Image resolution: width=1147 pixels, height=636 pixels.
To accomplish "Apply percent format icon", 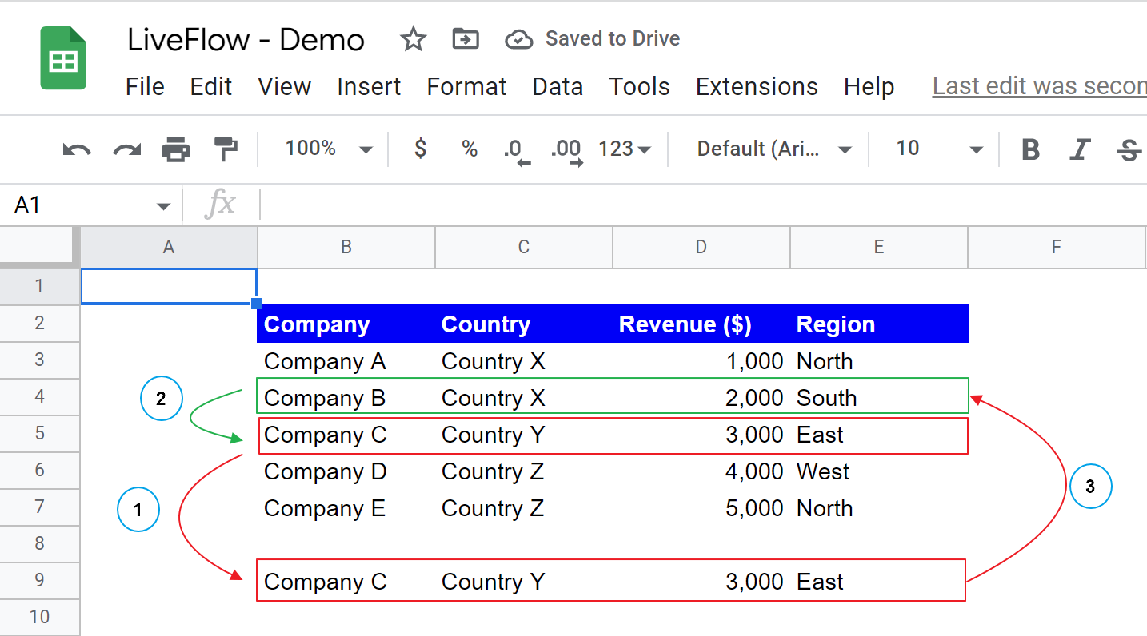I will 469,149.
